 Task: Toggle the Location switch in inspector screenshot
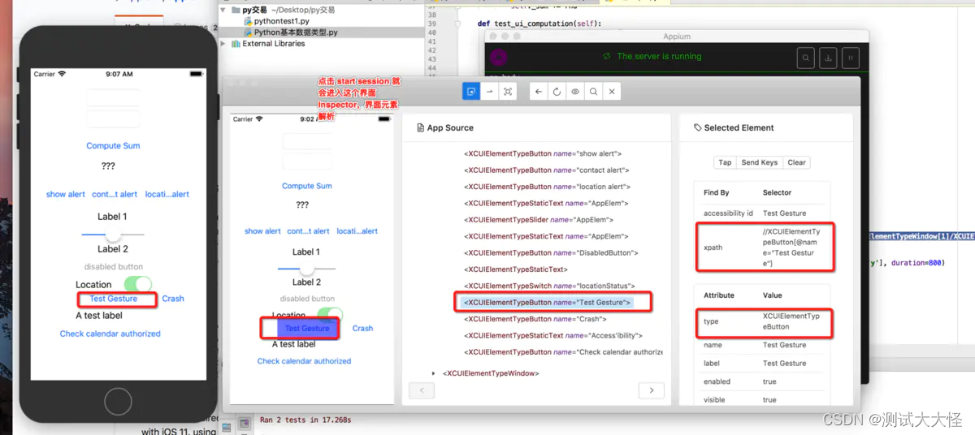point(330,314)
